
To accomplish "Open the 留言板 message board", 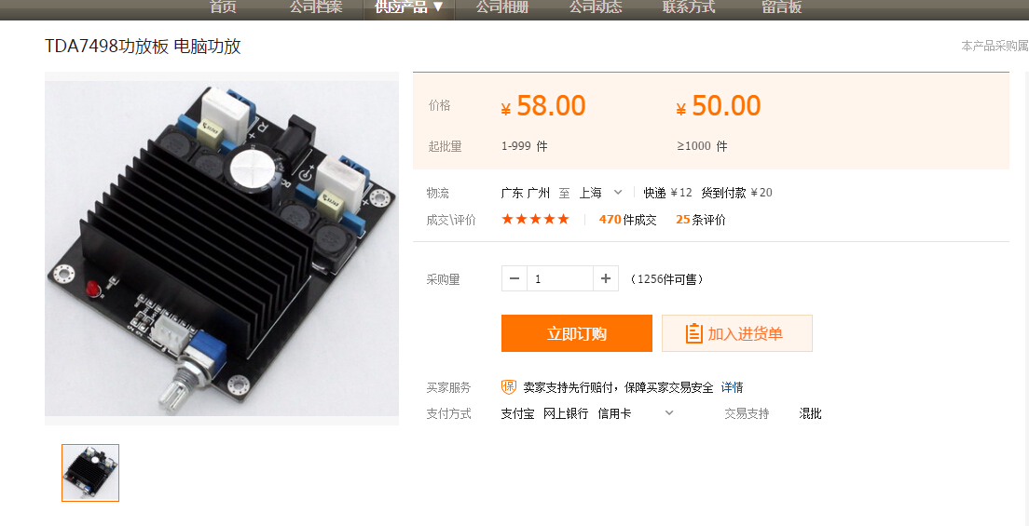I will 782,7.
